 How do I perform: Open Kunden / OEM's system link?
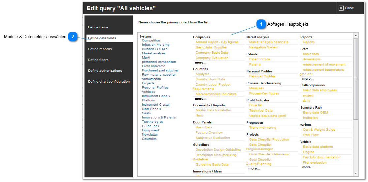tap(155, 49)
